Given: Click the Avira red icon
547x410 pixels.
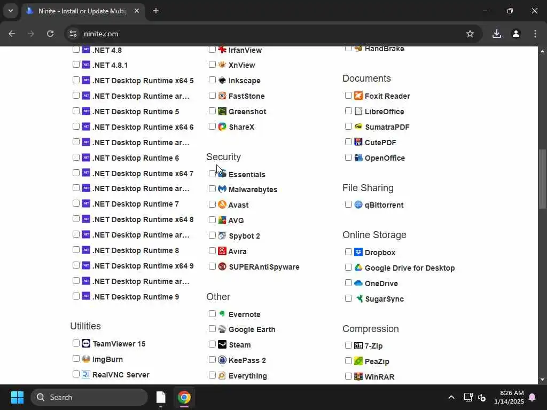Looking at the screenshot, I should tap(222, 251).
